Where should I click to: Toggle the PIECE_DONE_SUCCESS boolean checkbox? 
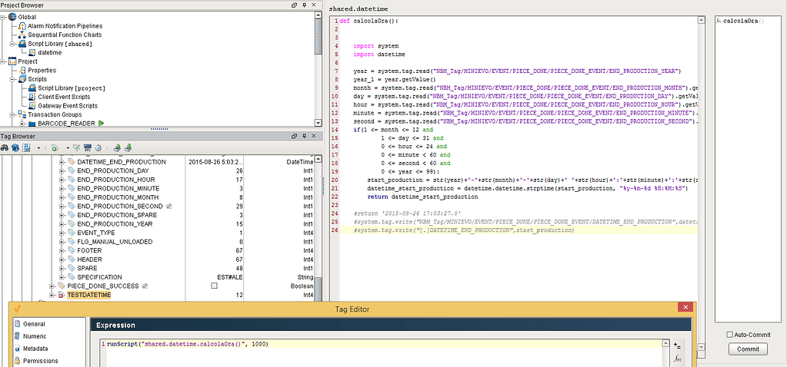[215, 286]
